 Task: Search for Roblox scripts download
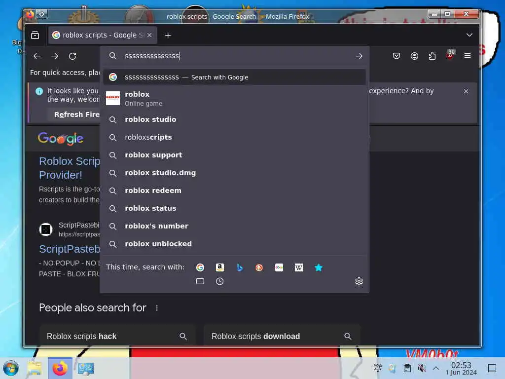point(282,336)
